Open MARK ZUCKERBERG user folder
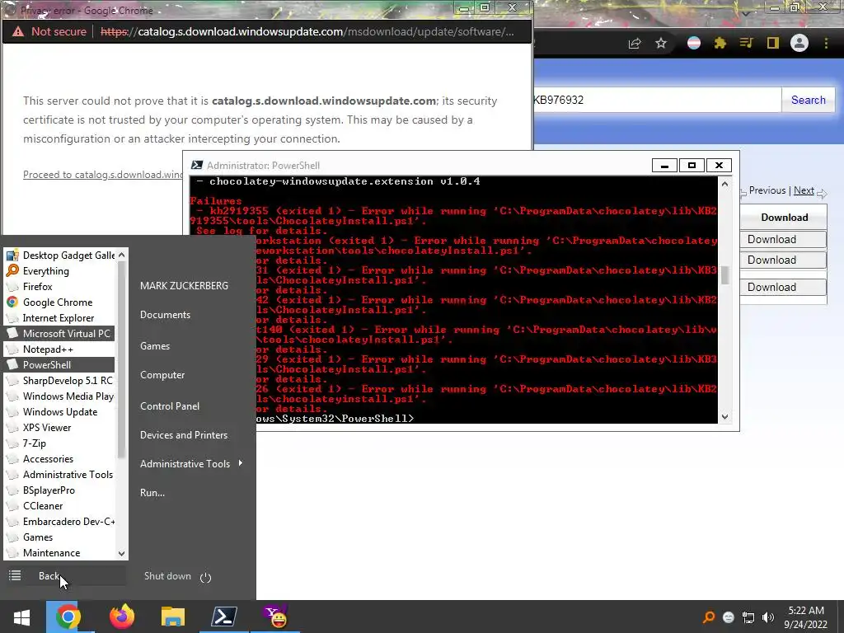Image resolution: width=844 pixels, height=633 pixels. point(184,286)
